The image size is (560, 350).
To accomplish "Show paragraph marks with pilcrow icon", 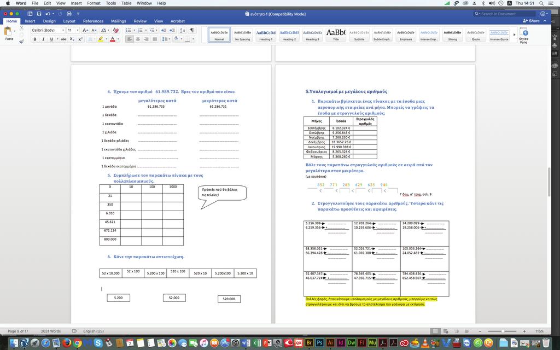I will [192, 31].
